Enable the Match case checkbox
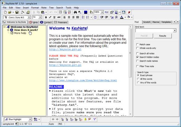The image size is (181, 127). tap(138, 44)
